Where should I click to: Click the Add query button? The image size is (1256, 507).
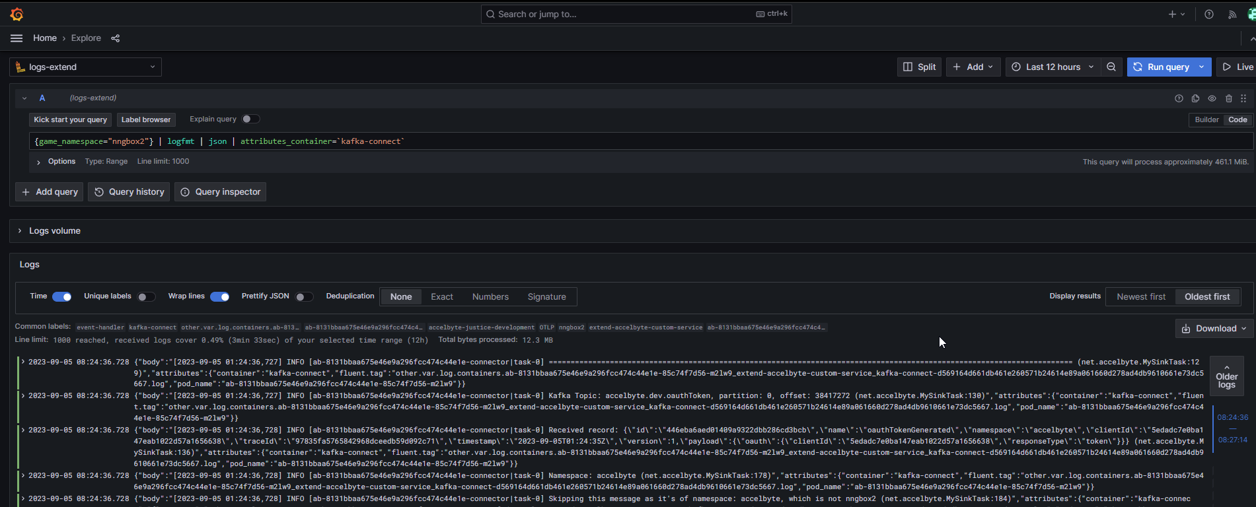click(x=50, y=191)
